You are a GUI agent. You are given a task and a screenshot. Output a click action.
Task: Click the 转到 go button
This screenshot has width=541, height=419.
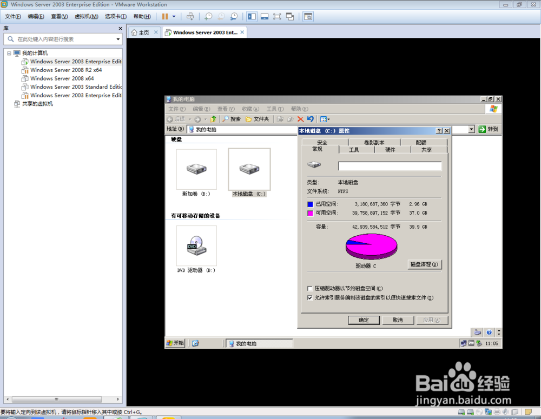click(489, 129)
